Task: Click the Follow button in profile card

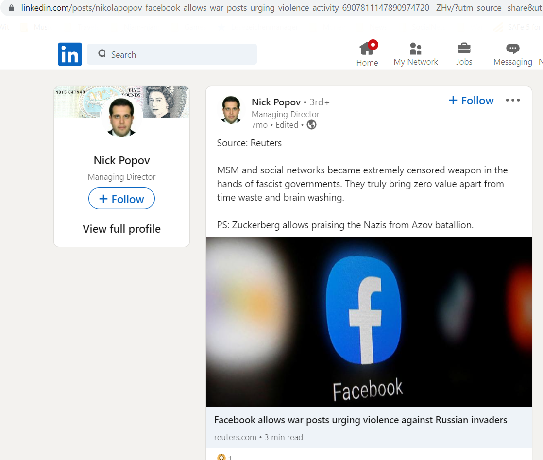Action: click(x=121, y=199)
